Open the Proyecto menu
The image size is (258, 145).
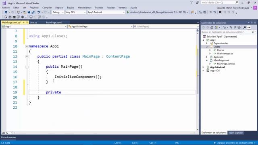34,8
